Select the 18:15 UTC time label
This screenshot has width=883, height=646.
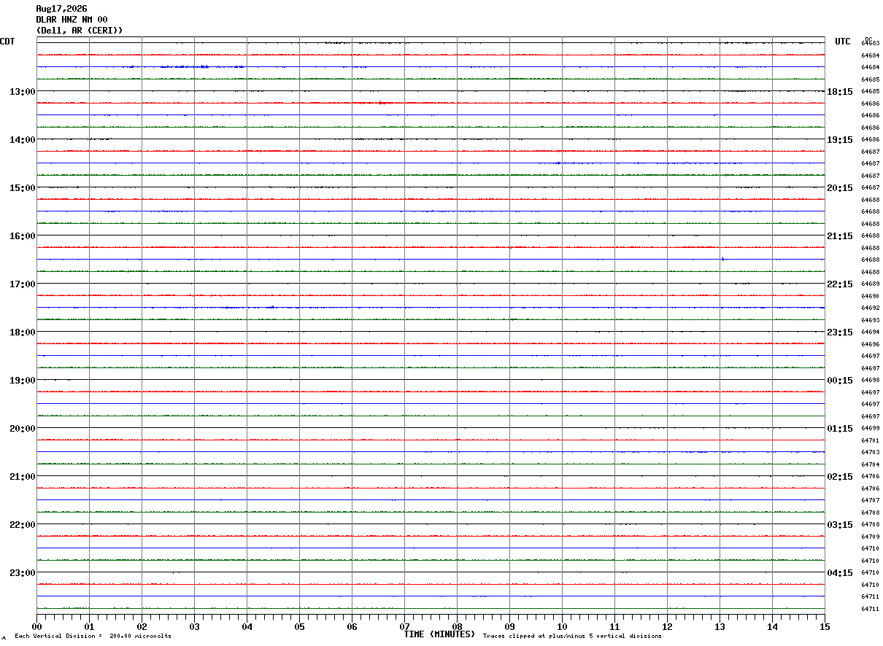840,92
